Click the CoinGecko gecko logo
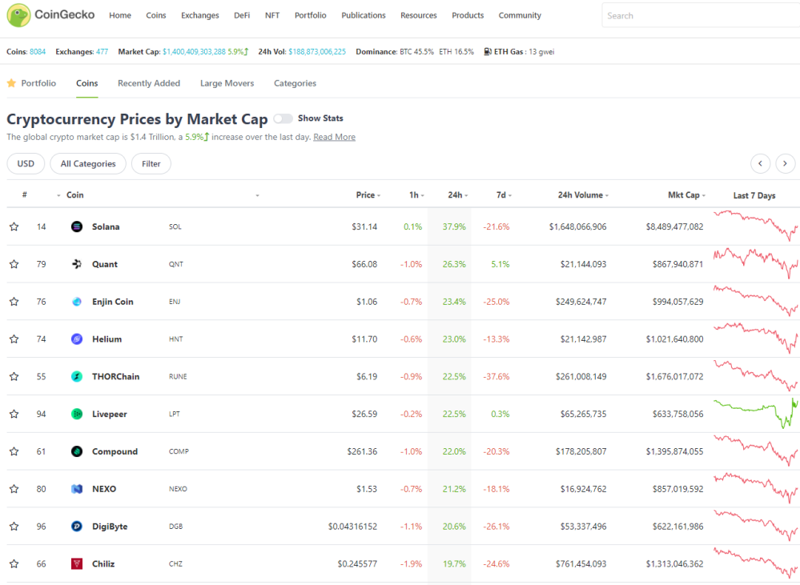 click(18, 14)
